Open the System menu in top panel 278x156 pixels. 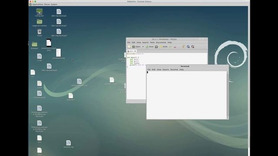(x=54, y=4)
